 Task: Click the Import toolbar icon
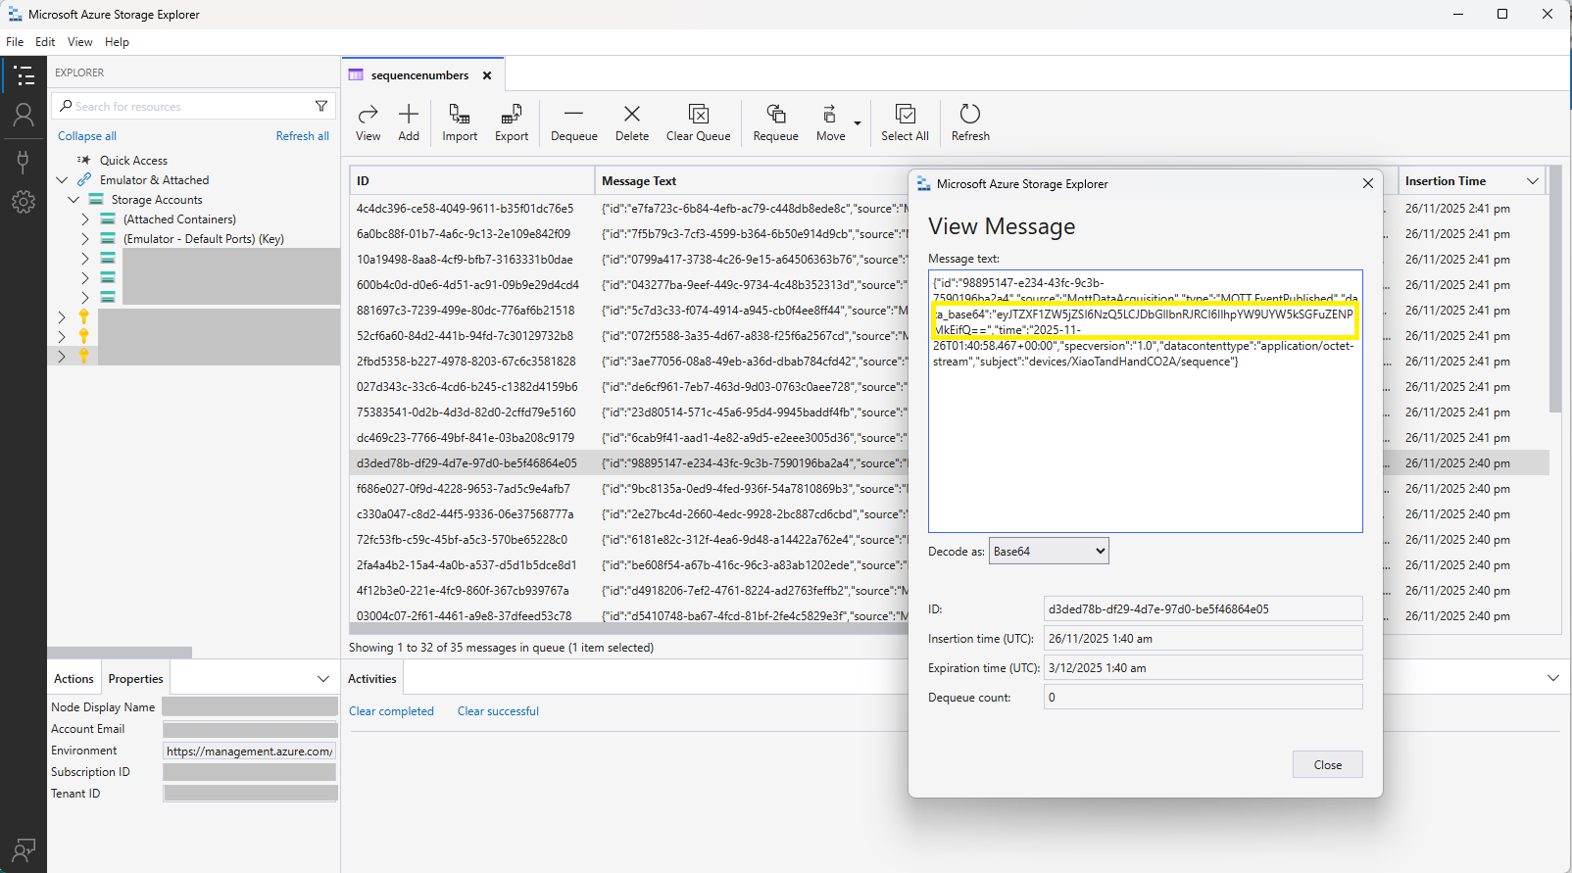coord(459,115)
